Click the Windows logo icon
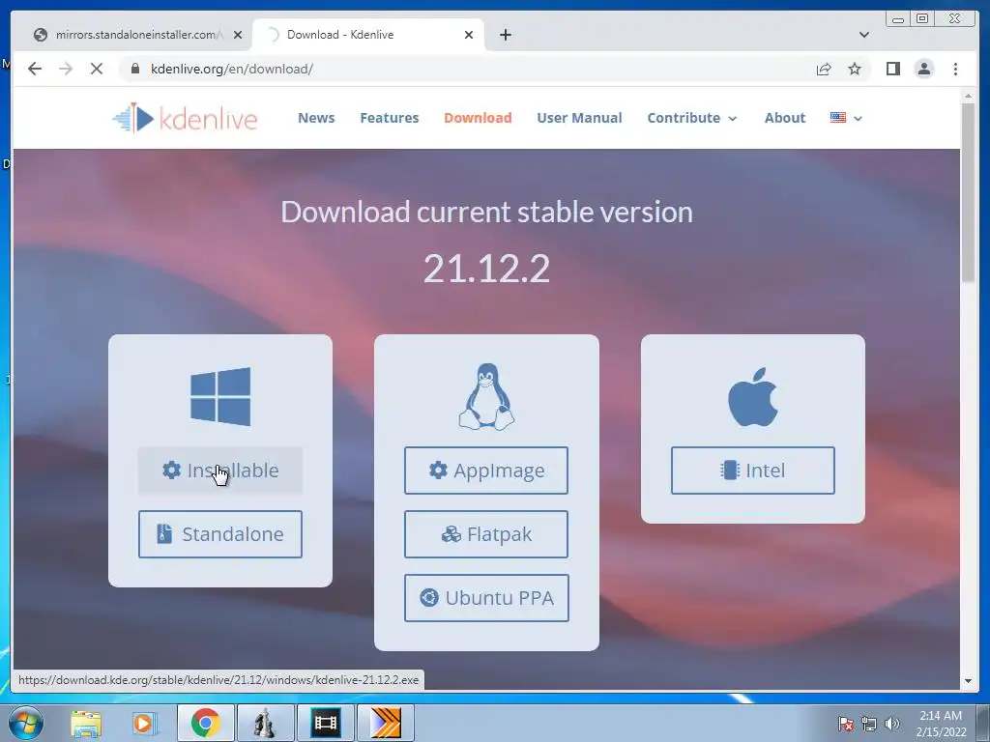 220,396
